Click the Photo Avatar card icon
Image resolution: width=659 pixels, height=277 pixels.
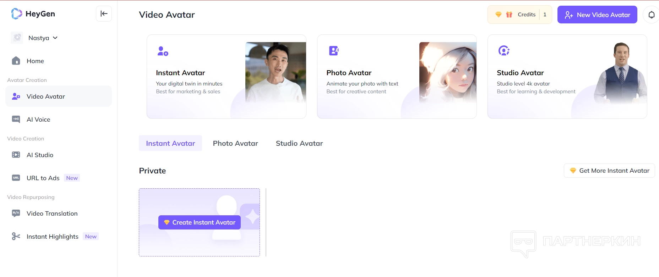(x=334, y=51)
